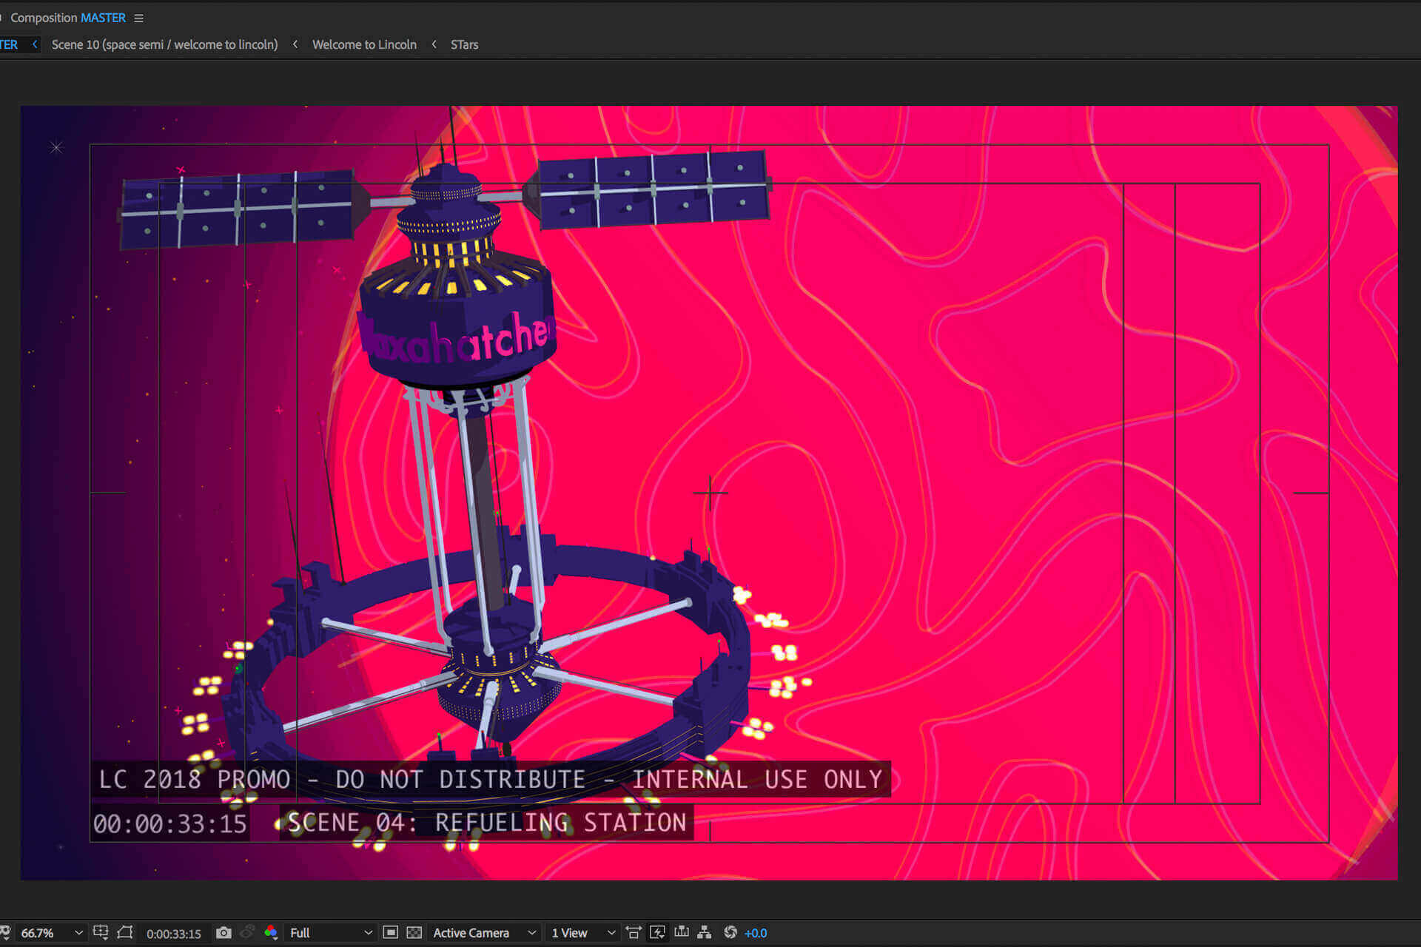Image resolution: width=1421 pixels, height=947 pixels.
Task: Open Show Channel and color management
Action: (x=271, y=933)
